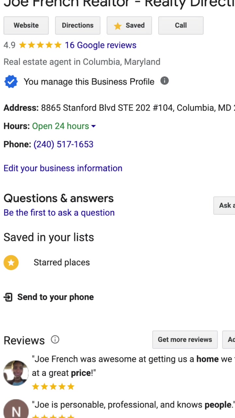Image resolution: width=235 pixels, height=418 pixels.
Task: Click the info icon next to Reviews
Action: tap(55, 340)
